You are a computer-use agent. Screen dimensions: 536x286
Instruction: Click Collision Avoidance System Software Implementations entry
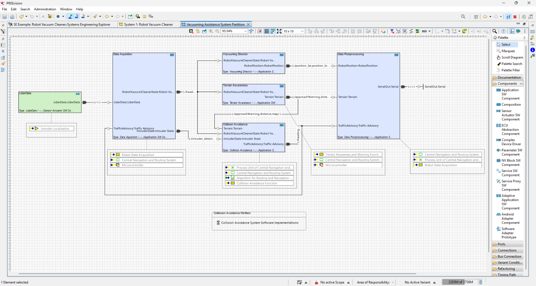258,223
